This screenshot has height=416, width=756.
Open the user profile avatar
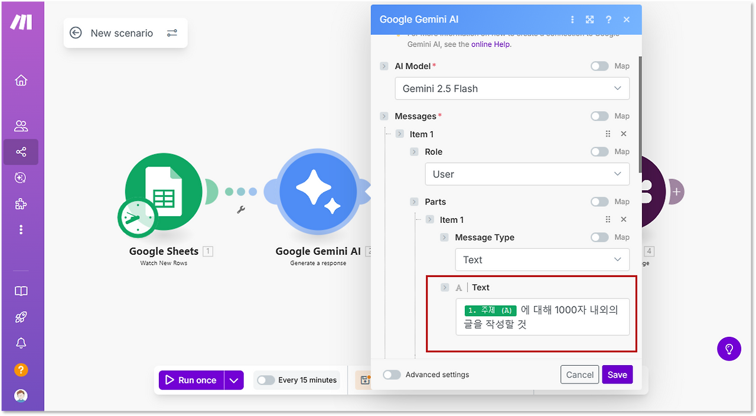pos(21,395)
